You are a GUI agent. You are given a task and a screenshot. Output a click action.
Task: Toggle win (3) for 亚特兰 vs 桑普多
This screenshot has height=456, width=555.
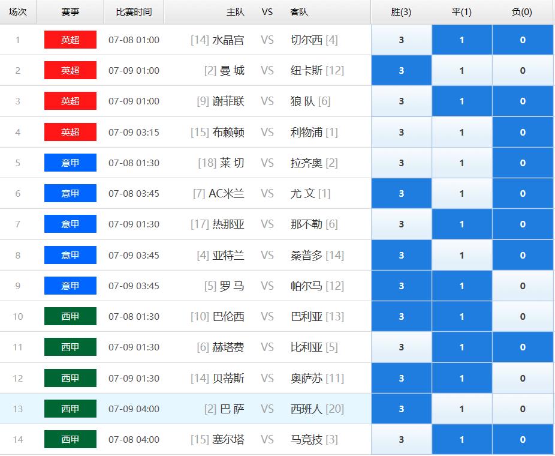point(402,255)
